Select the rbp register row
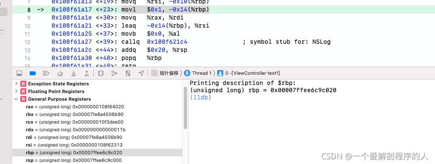435x164 pixels. (97, 153)
